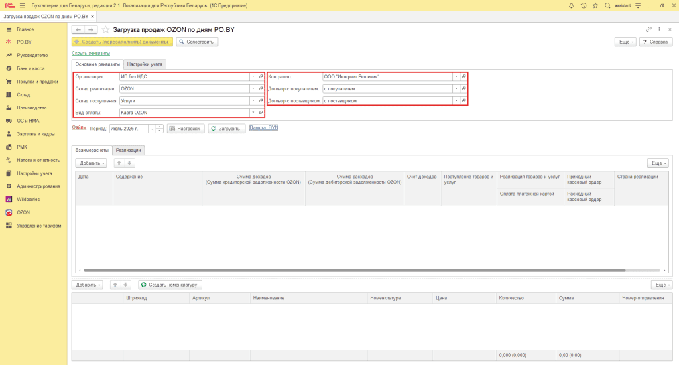Open the top-right Еще menu

(x=625, y=42)
